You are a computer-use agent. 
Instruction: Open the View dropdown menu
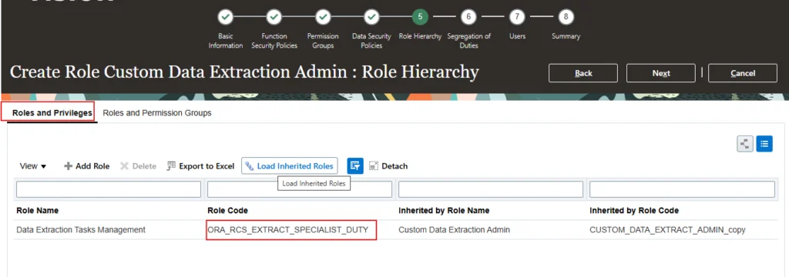(x=32, y=166)
